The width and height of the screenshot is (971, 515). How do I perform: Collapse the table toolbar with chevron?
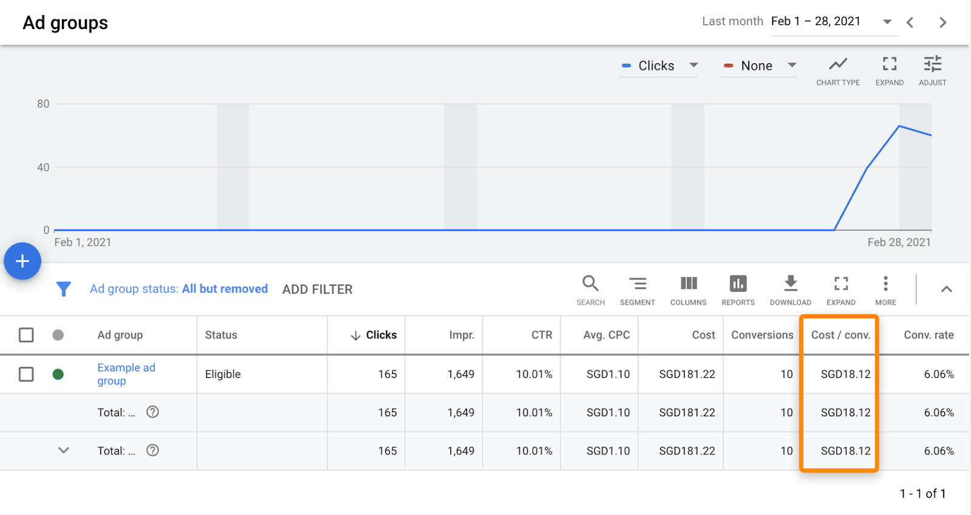(946, 289)
